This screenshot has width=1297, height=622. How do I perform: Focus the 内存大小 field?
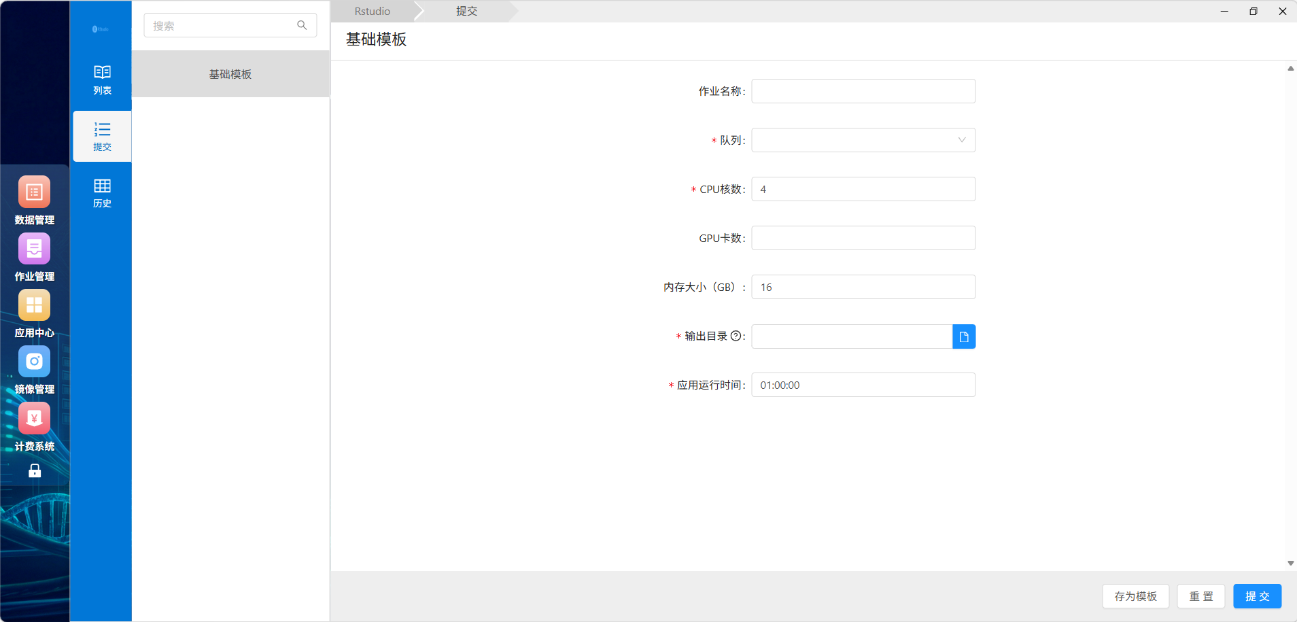pyautogui.click(x=863, y=287)
